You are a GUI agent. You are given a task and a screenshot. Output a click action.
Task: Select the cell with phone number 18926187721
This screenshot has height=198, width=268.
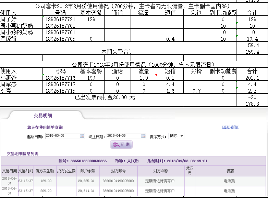[60, 19]
